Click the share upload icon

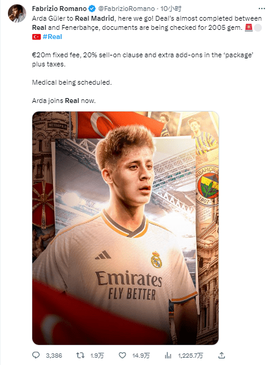222,355
